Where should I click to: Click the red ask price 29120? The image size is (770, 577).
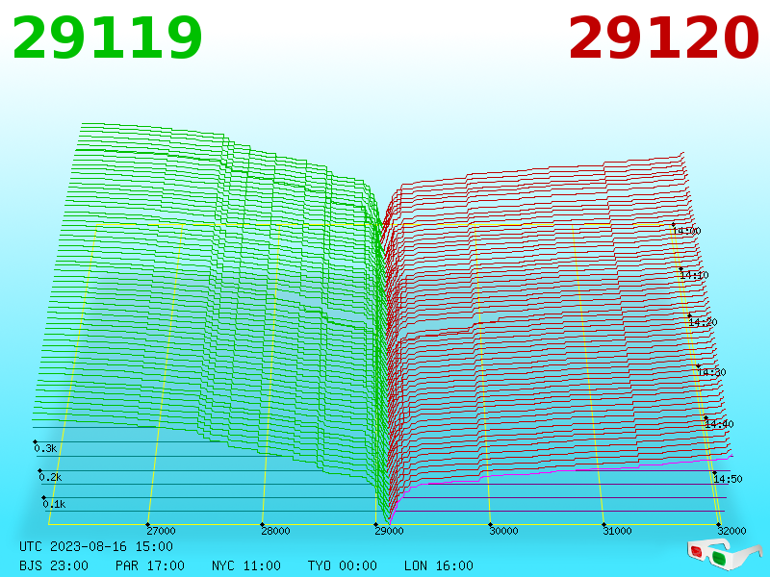click(x=663, y=38)
